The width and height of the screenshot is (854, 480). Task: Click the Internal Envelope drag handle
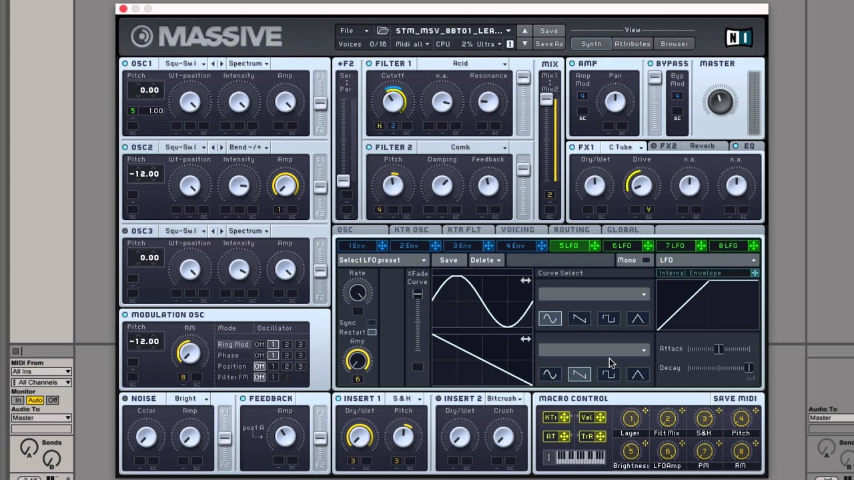(755, 273)
